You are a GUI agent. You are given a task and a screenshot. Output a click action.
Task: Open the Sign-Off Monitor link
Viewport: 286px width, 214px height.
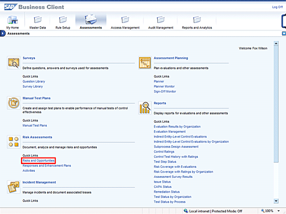coord(165,91)
